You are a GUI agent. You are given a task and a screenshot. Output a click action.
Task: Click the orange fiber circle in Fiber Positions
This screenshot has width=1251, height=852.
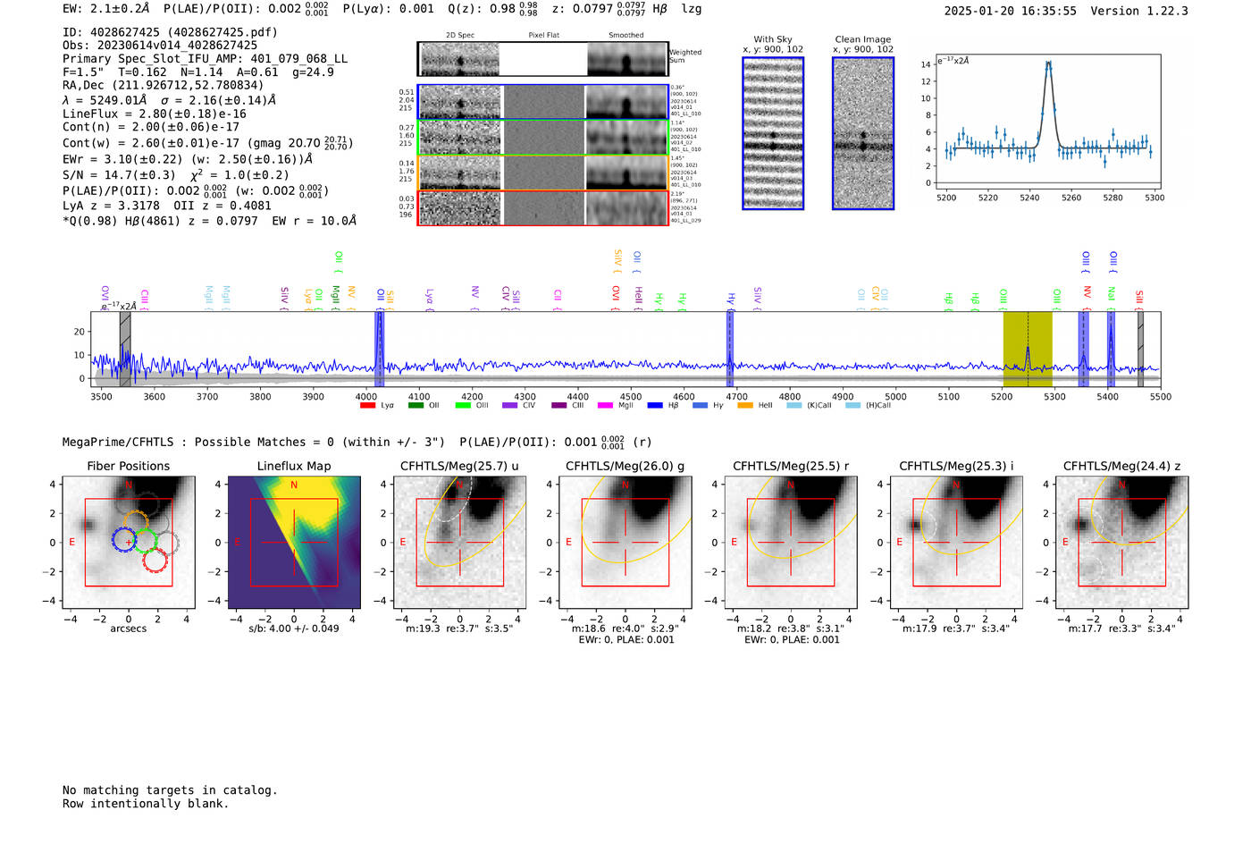pyautogui.click(x=135, y=523)
